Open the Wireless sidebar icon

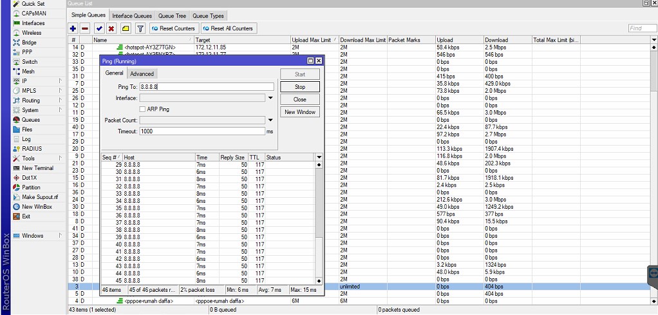coord(16,33)
